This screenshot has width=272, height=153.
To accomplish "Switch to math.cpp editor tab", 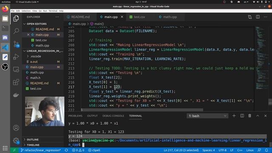I will 170,17.
